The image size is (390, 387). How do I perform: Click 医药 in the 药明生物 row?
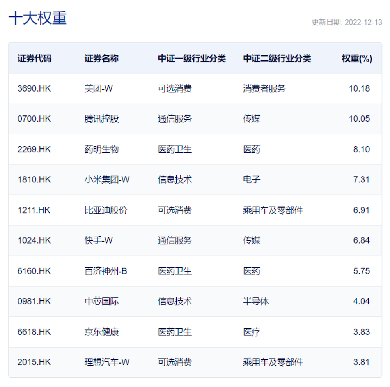[252, 149]
